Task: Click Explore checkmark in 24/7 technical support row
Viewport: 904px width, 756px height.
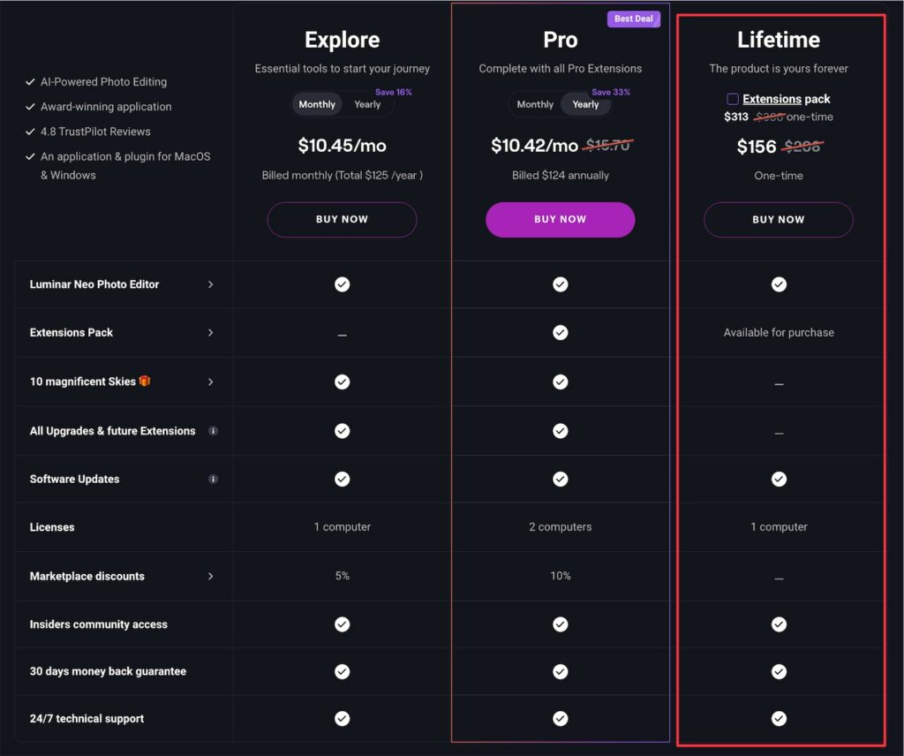Action: 342,719
